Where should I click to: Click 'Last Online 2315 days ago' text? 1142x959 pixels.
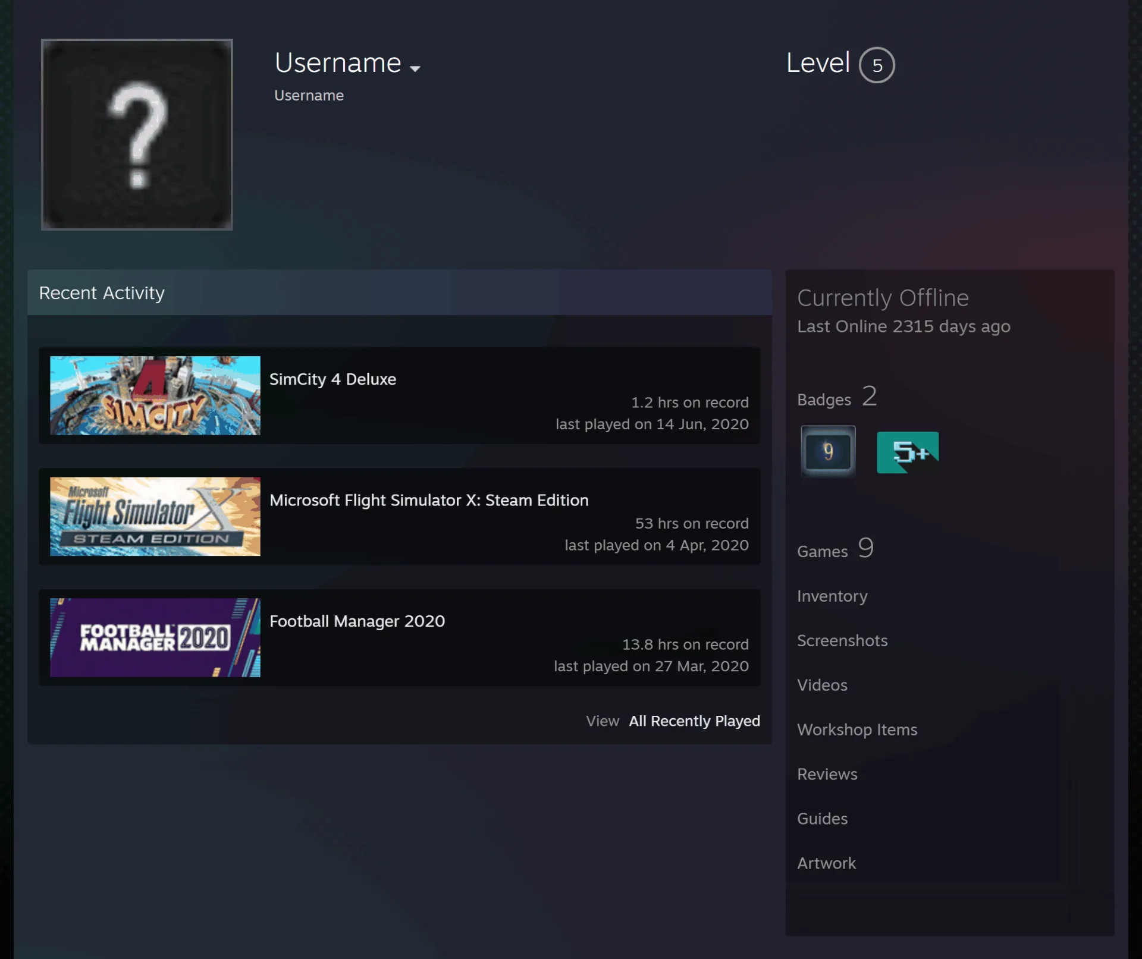(x=903, y=326)
